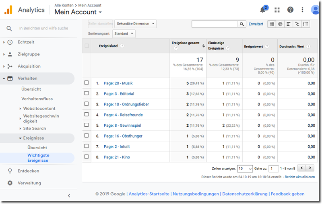The height and width of the screenshot is (204, 322).
Task: Open Verhaltensfluss report
Action: pyautogui.click(x=37, y=99)
